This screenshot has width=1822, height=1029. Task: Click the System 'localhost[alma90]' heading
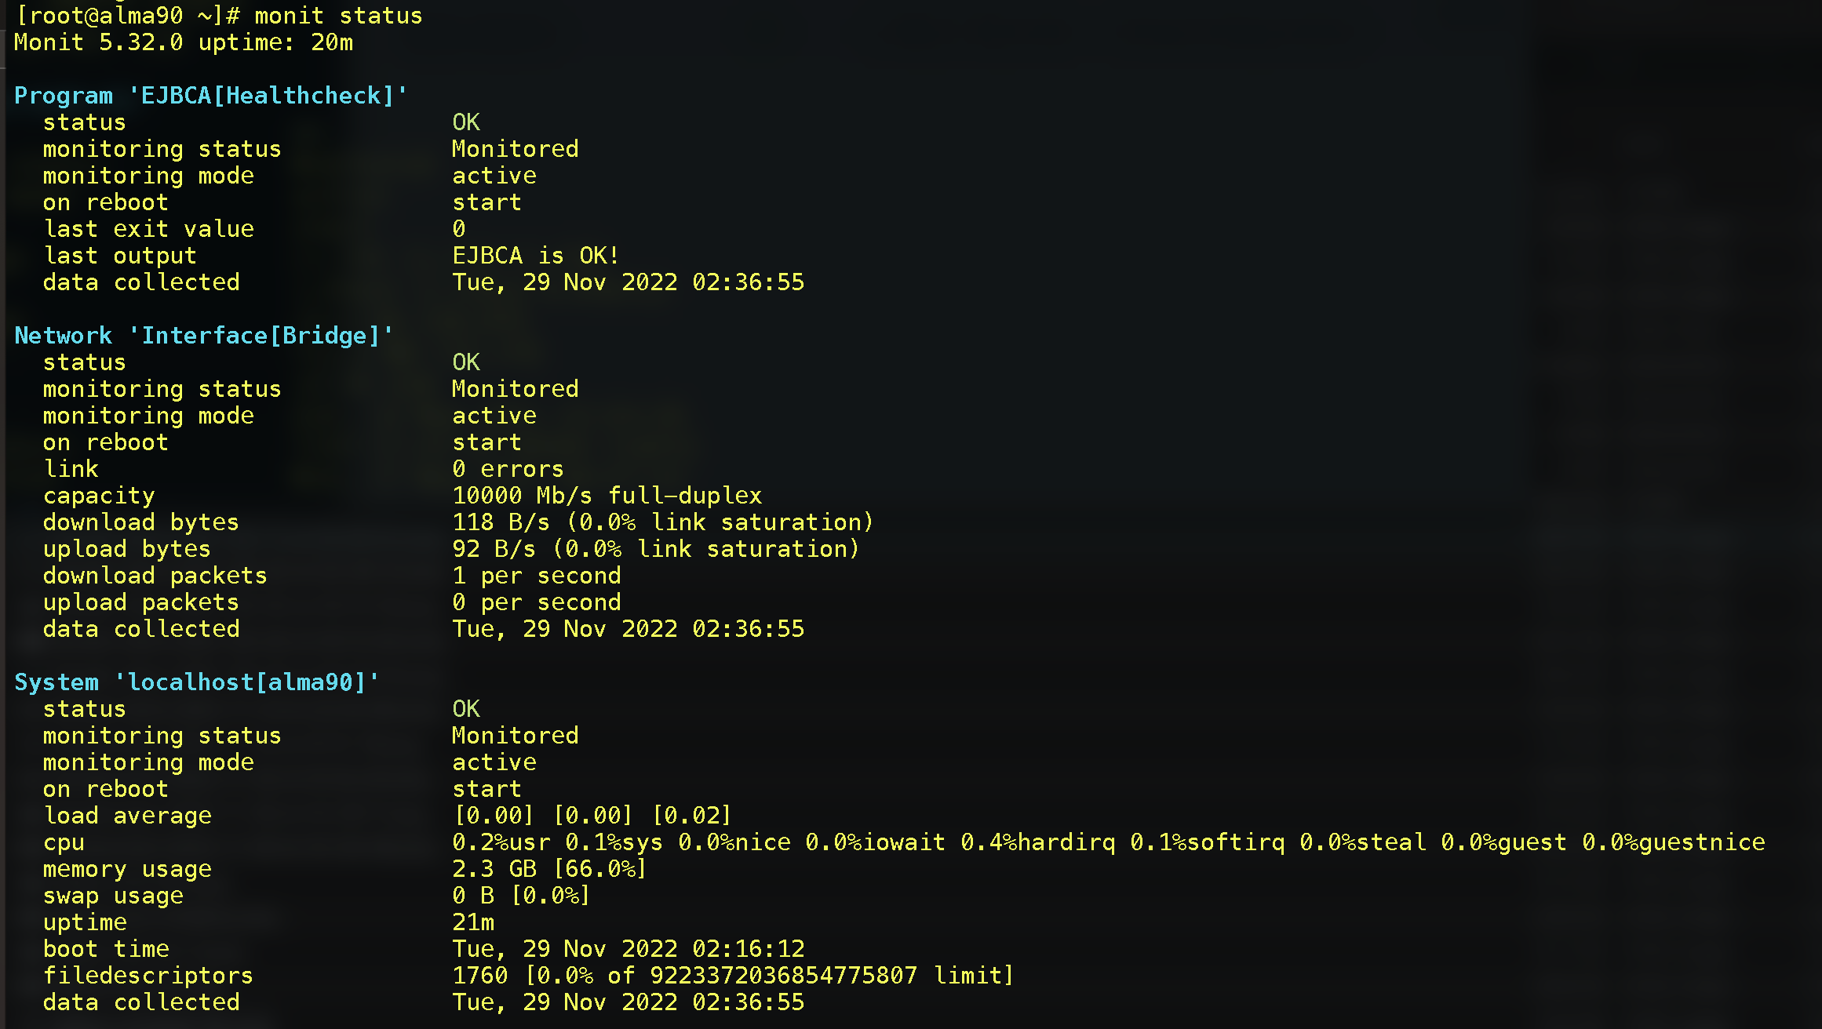tap(197, 682)
